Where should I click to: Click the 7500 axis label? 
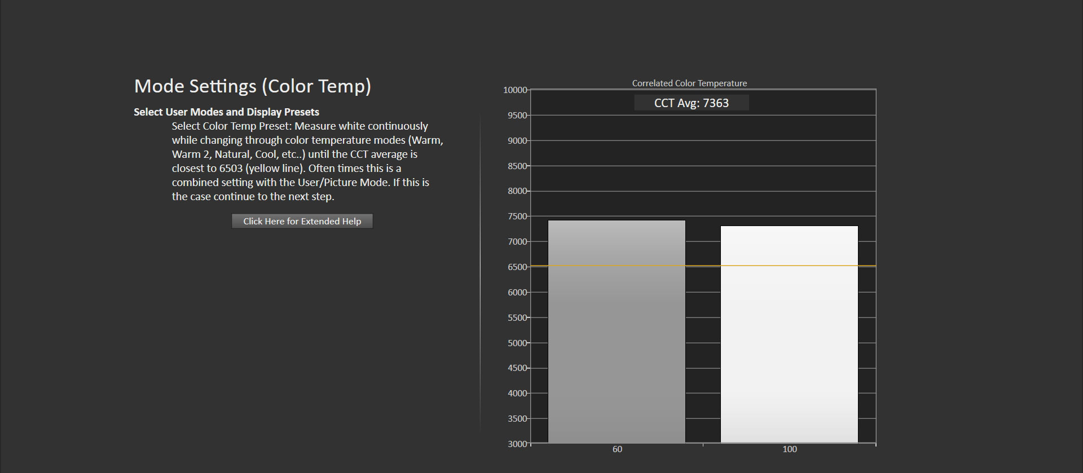tap(517, 216)
